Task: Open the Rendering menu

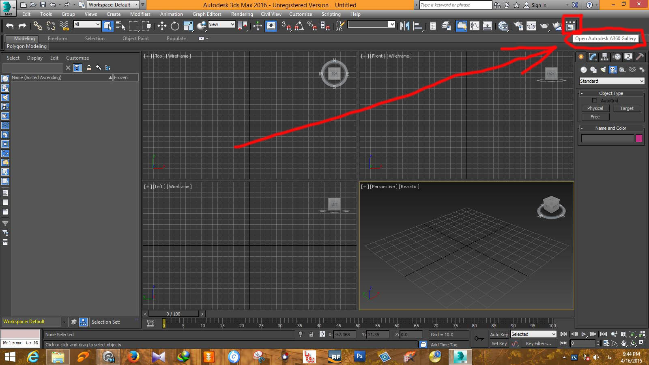Action: pos(242,14)
